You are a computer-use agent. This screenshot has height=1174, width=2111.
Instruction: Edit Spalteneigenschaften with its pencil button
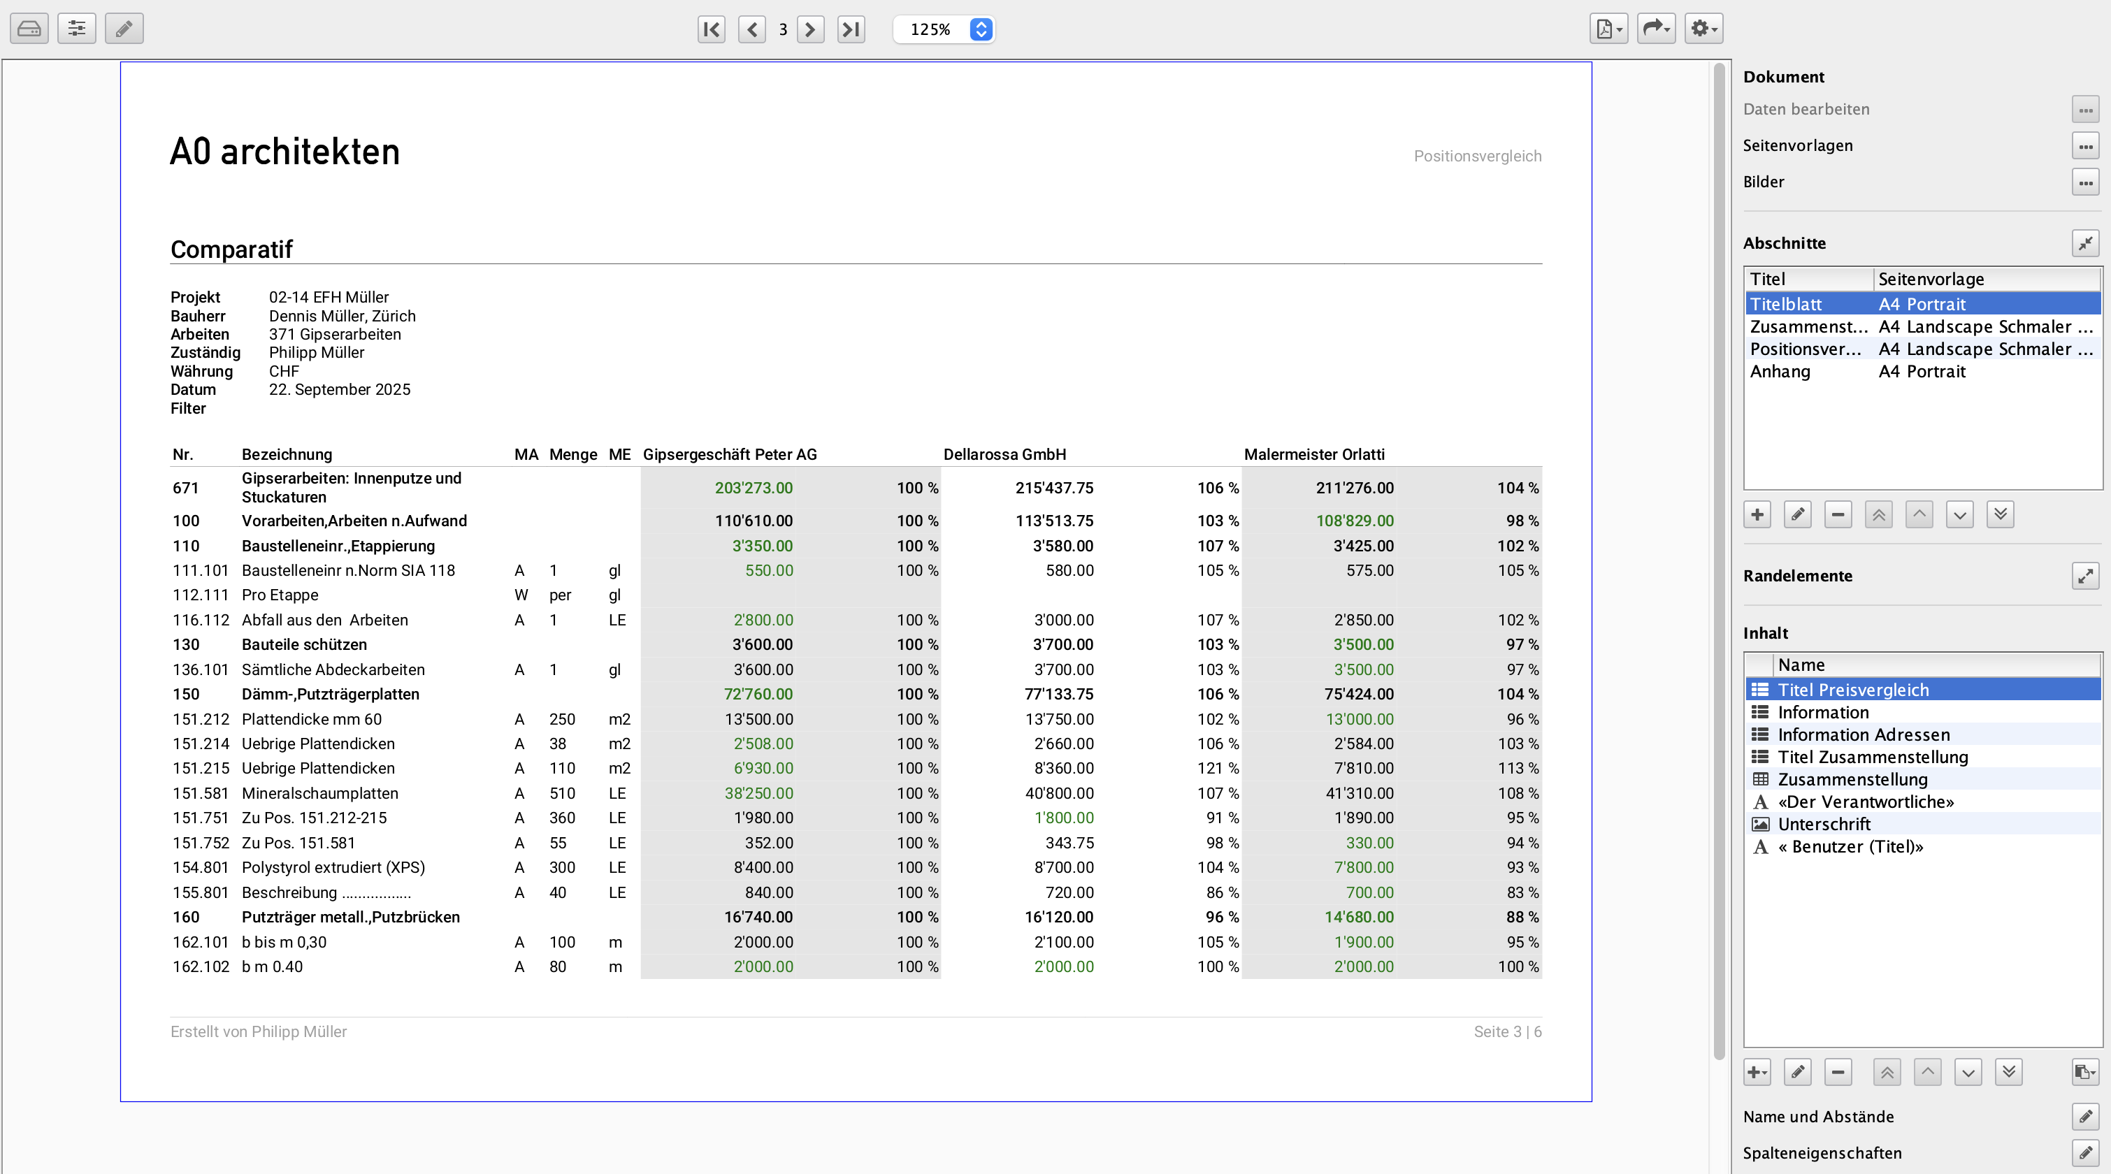point(2084,1153)
